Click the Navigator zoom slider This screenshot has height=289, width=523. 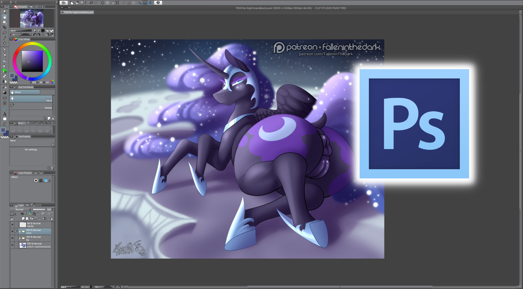coord(21,30)
